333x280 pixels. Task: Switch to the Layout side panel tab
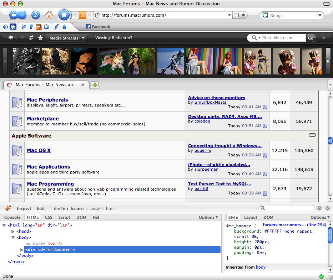tap(251, 217)
